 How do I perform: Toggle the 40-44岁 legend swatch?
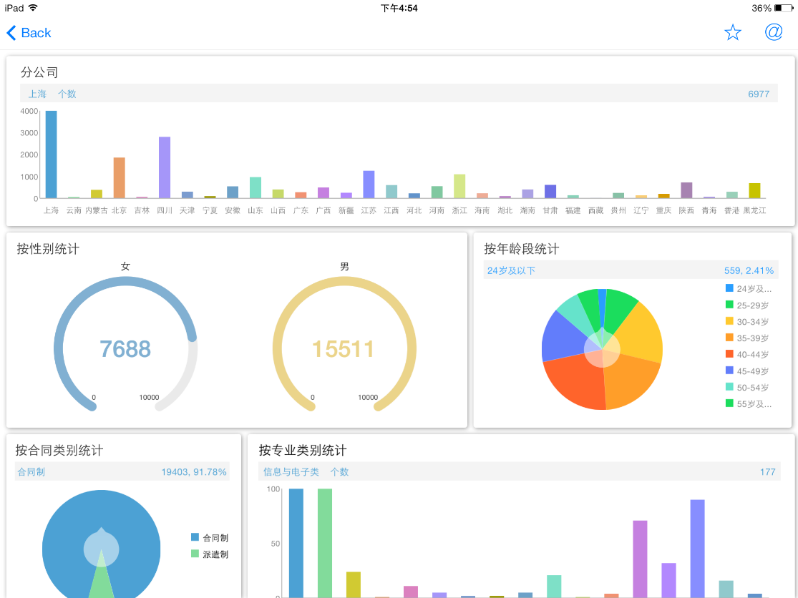[729, 354]
